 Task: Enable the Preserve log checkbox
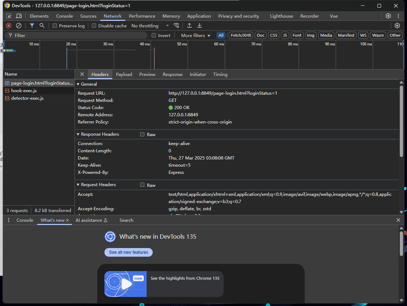click(55, 26)
